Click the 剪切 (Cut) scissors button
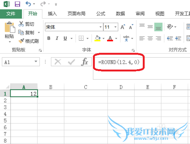 (x=26, y=24)
